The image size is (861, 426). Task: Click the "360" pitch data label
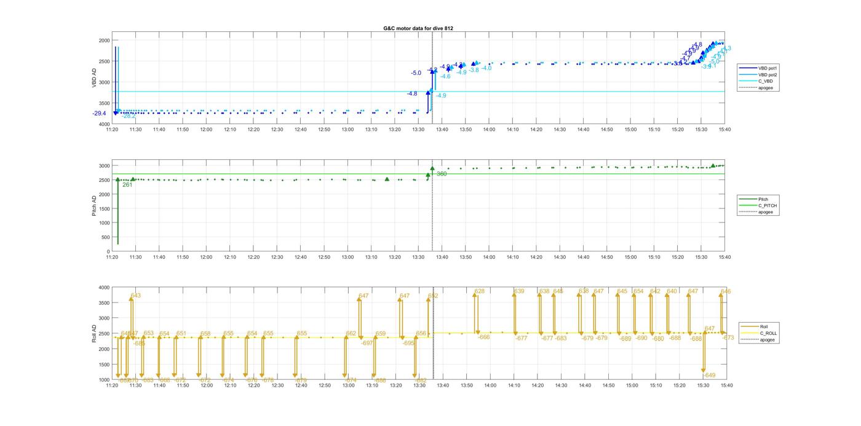click(x=442, y=174)
